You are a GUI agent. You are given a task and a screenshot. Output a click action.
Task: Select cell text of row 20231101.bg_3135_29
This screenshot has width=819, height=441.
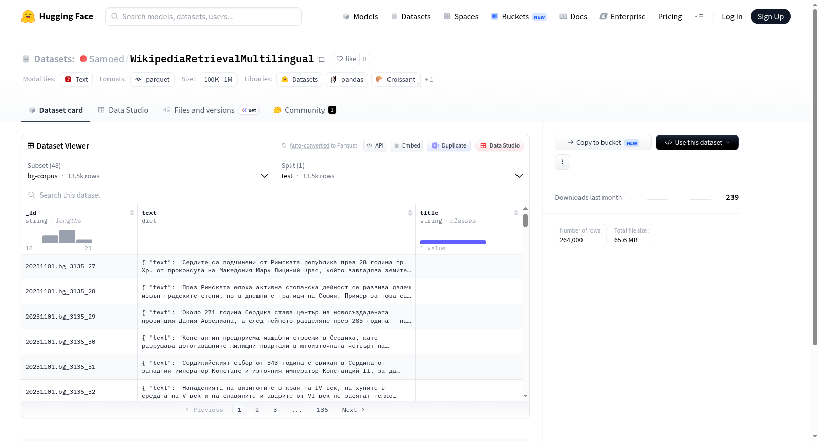(x=276, y=317)
